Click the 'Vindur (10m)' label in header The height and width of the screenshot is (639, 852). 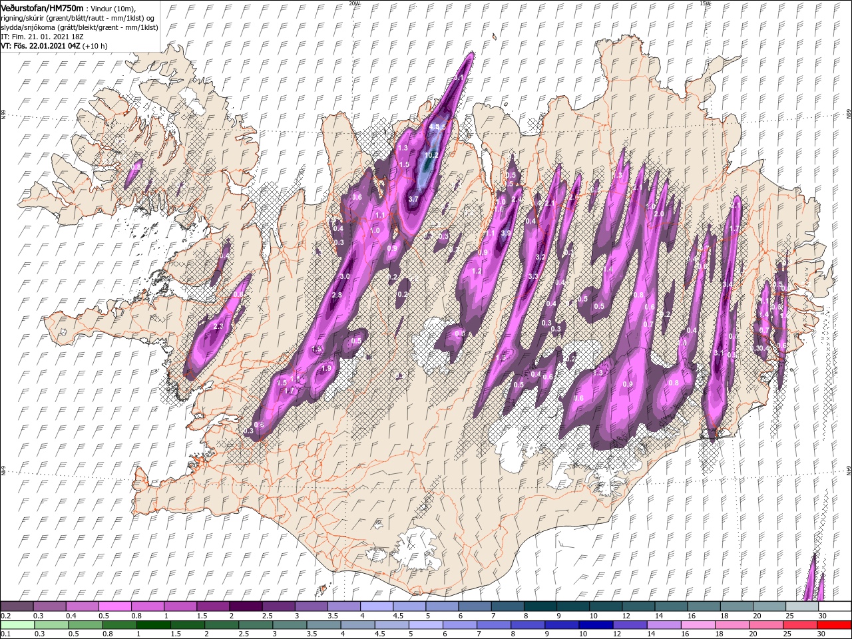[x=113, y=7]
